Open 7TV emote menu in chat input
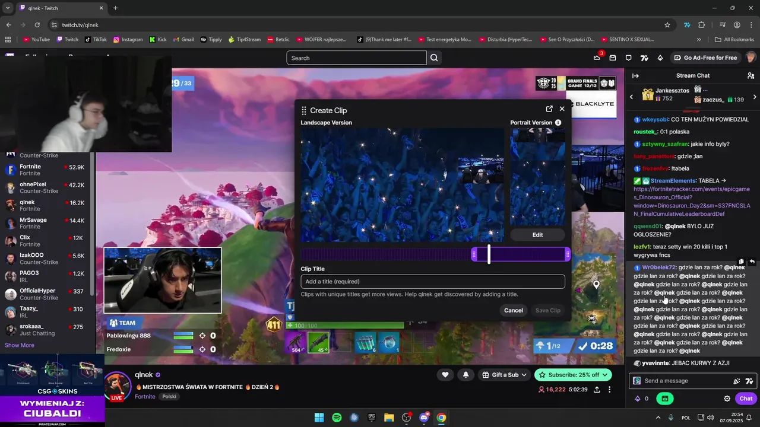Viewport: 760px width, 427px height. click(749, 381)
